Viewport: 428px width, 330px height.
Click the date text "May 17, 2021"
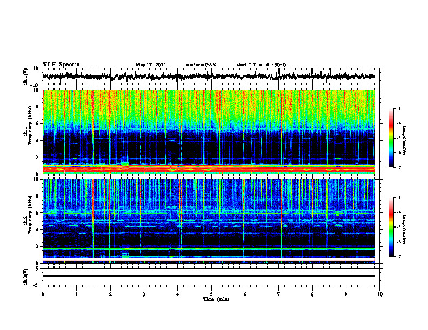[x=151, y=65]
